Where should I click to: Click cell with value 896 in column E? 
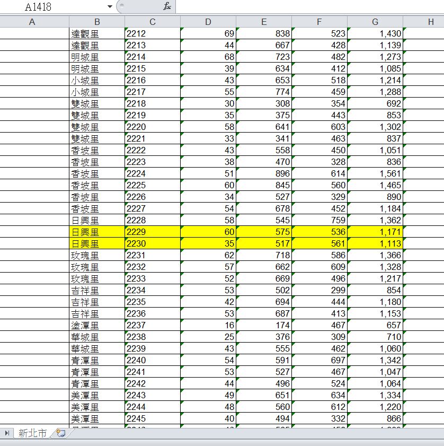pyautogui.click(x=264, y=173)
